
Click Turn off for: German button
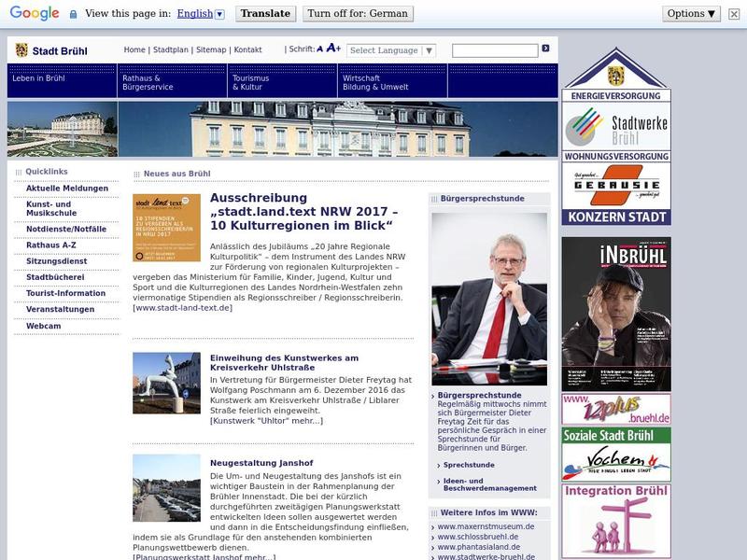point(358,13)
